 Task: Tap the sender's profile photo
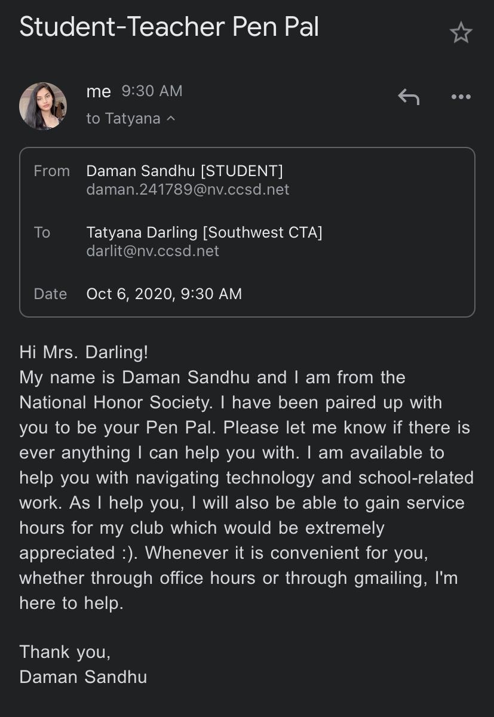pyautogui.click(x=43, y=106)
